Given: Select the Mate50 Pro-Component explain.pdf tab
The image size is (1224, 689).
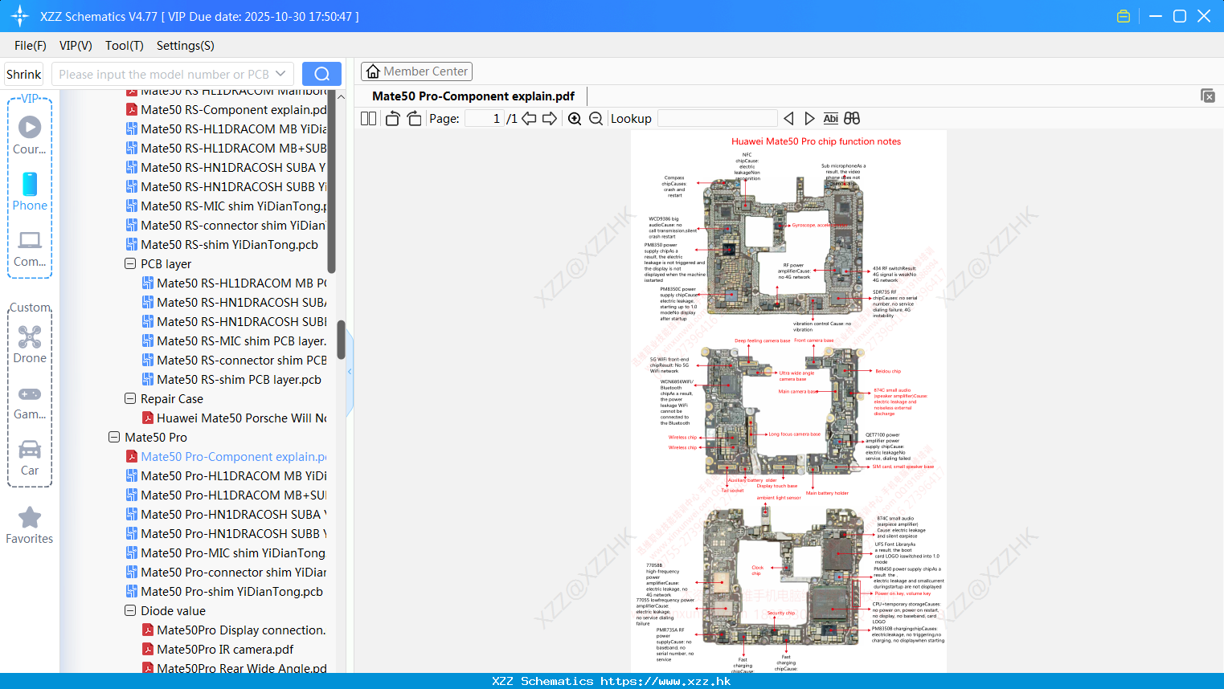Looking at the screenshot, I should [x=473, y=96].
